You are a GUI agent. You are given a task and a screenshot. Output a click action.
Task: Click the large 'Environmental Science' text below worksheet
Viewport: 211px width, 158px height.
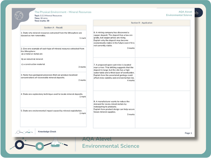[x=111, y=146]
